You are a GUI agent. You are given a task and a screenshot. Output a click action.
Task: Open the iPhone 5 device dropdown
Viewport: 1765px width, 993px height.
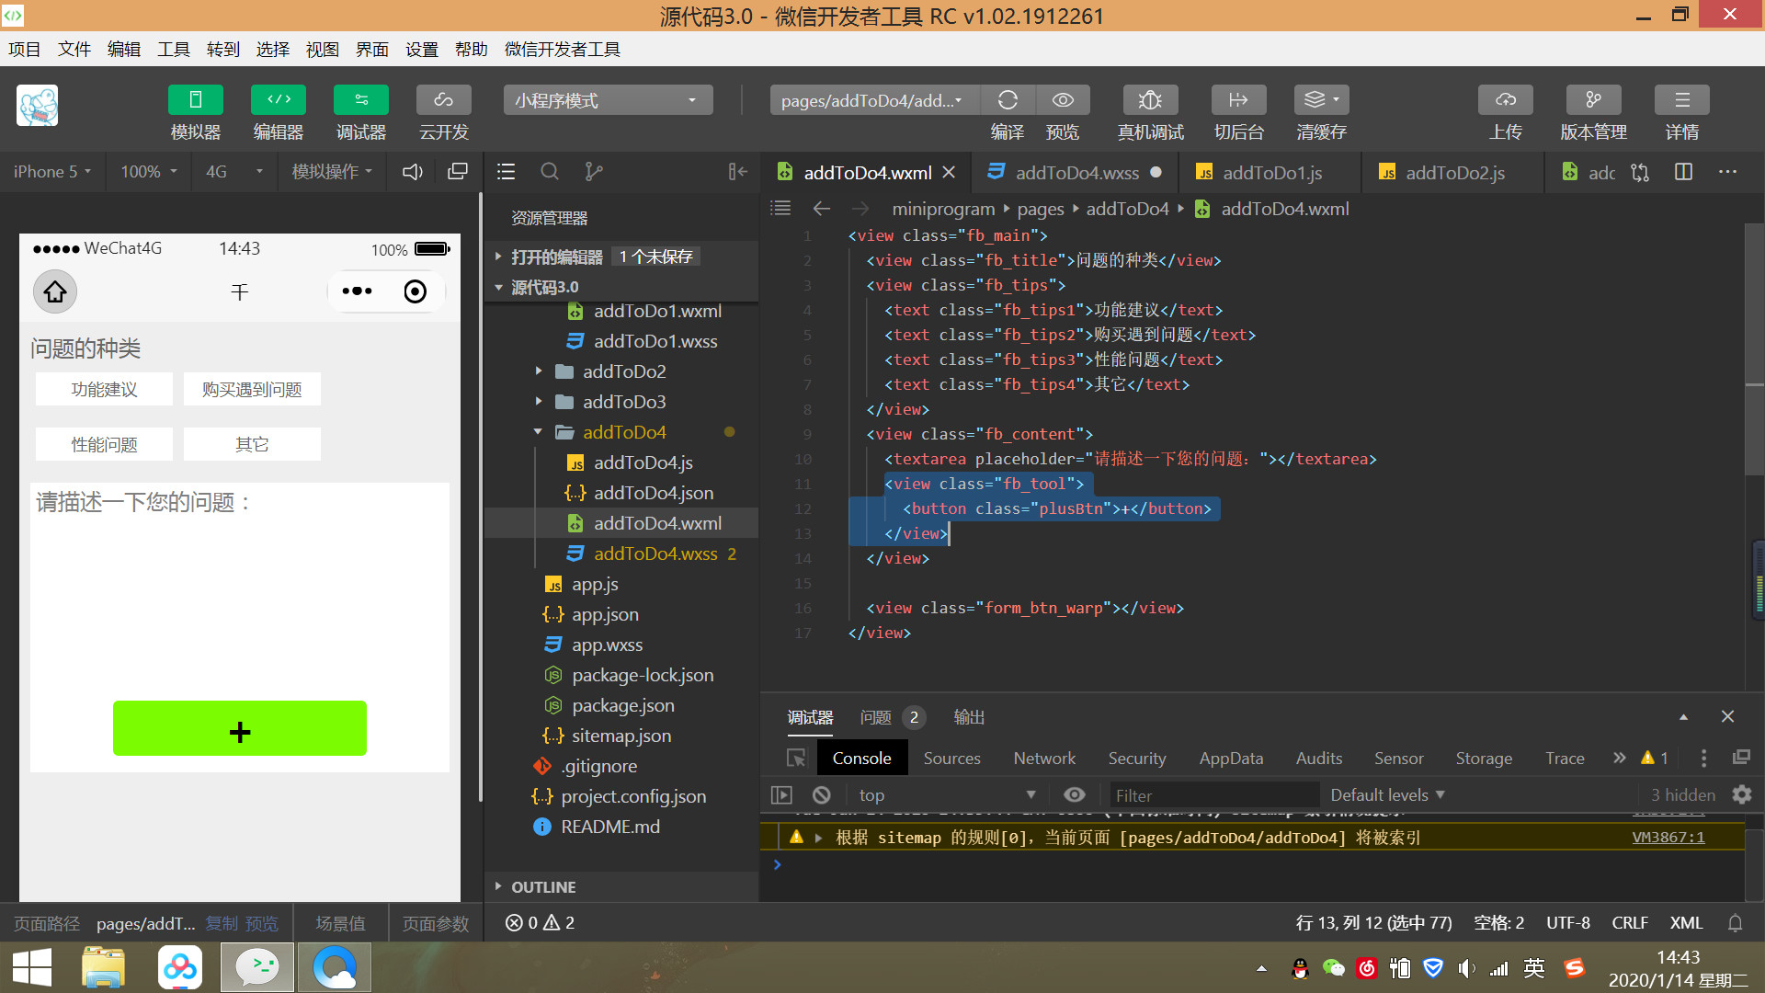click(51, 172)
